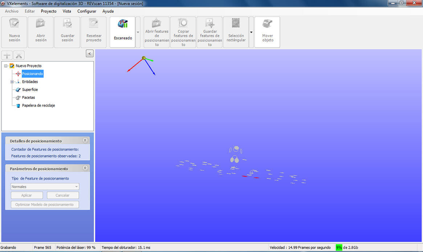Click the Velocidad 14.99 Frames por segundo status

tap(300, 247)
